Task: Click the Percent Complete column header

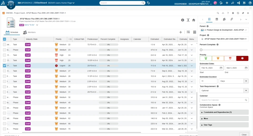Action: click(108, 39)
